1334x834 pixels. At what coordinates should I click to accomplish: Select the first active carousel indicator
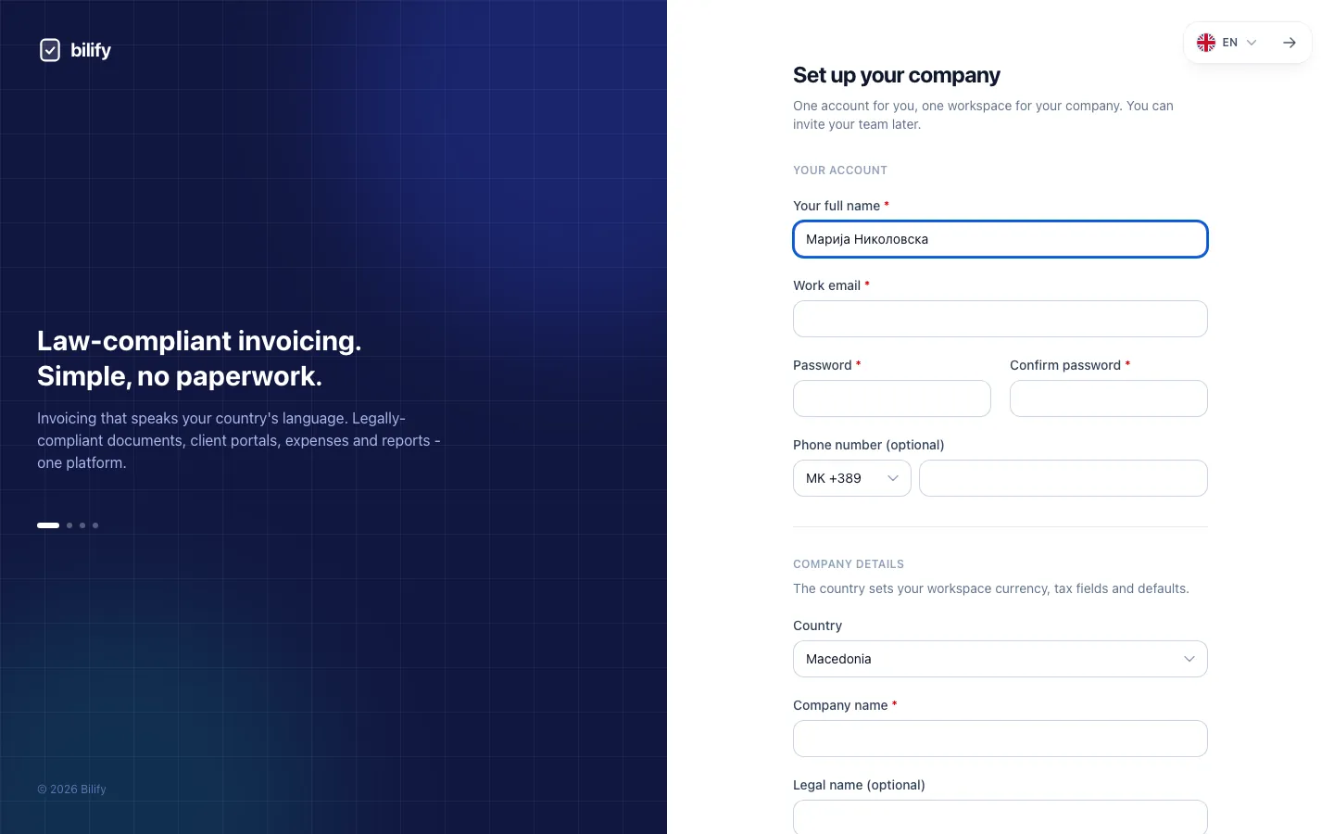pyautogui.click(x=48, y=525)
